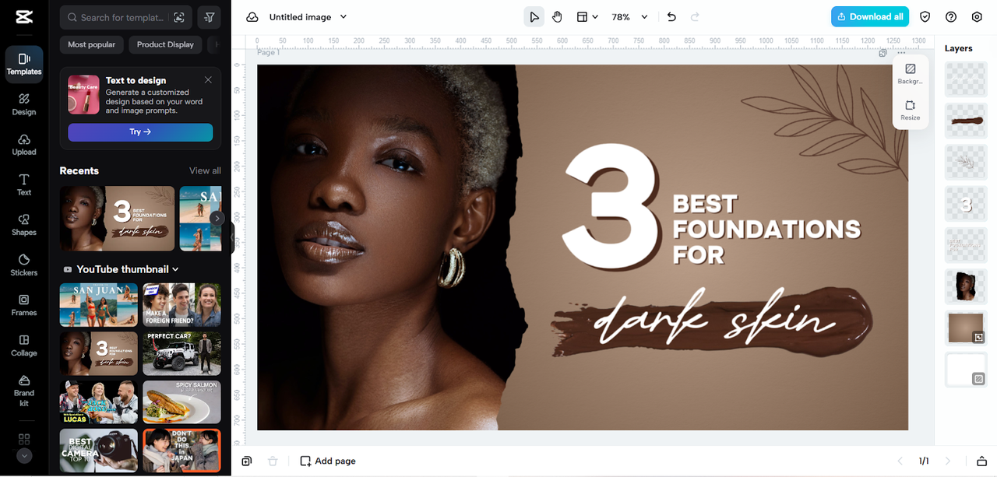Image resolution: width=997 pixels, height=477 pixels.
Task: Open the Shapes panel
Action: pyautogui.click(x=24, y=225)
